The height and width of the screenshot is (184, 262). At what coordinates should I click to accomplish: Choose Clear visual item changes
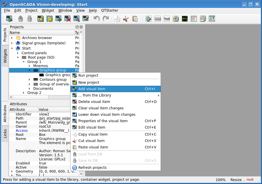(115, 108)
